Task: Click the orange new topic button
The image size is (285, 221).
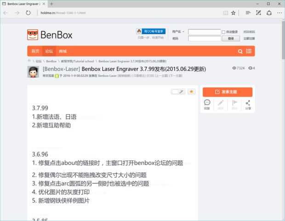Action: click(x=228, y=92)
